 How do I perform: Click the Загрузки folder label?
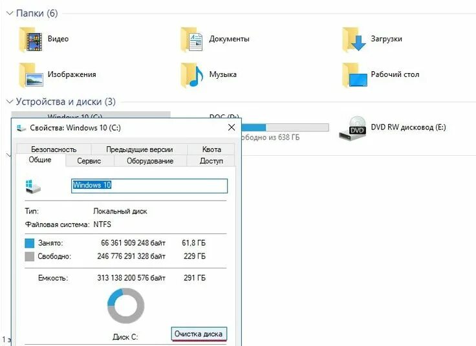(x=386, y=39)
